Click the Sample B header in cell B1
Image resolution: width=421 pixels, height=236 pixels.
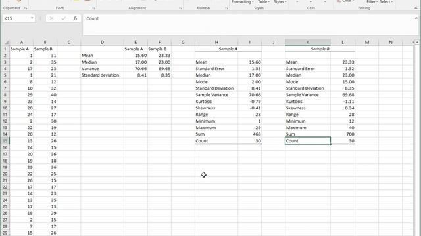pyautogui.click(x=45, y=49)
